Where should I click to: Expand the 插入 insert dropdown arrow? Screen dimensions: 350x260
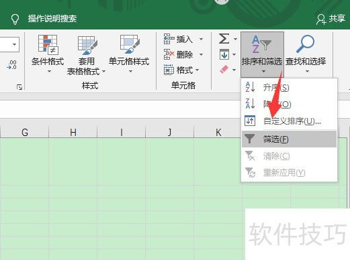[x=201, y=40]
